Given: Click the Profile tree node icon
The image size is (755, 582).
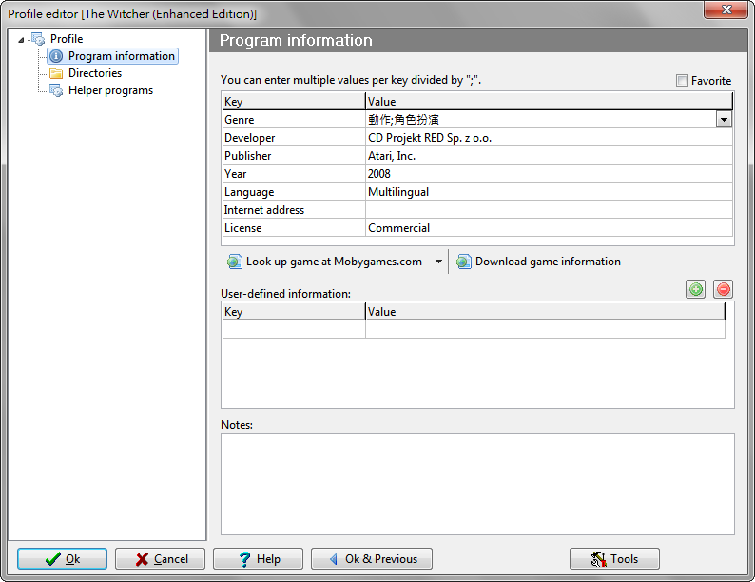Looking at the screenshot, I should click(x=38, y=38).
